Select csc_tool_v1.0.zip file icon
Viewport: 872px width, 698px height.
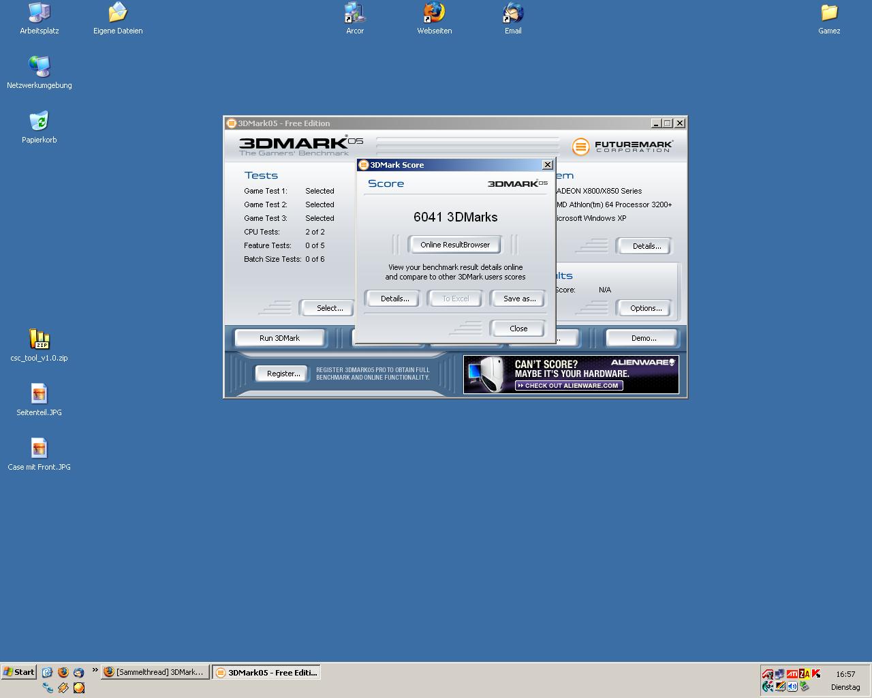pyautogui.click(x=39, y=346)
